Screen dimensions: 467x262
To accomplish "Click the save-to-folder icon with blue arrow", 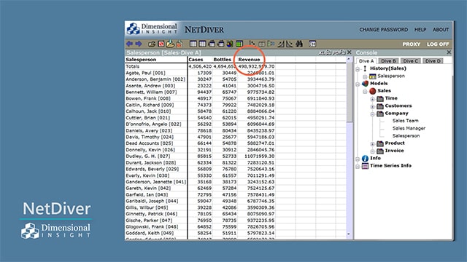I will tap(170, 44).
